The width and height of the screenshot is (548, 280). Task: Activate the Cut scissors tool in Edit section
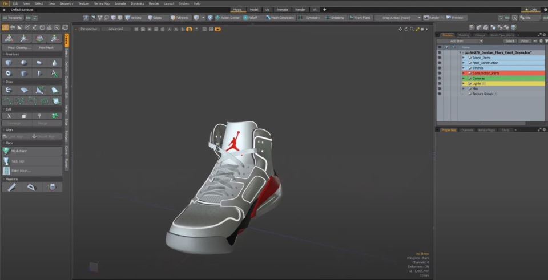[x=9, y=116]
